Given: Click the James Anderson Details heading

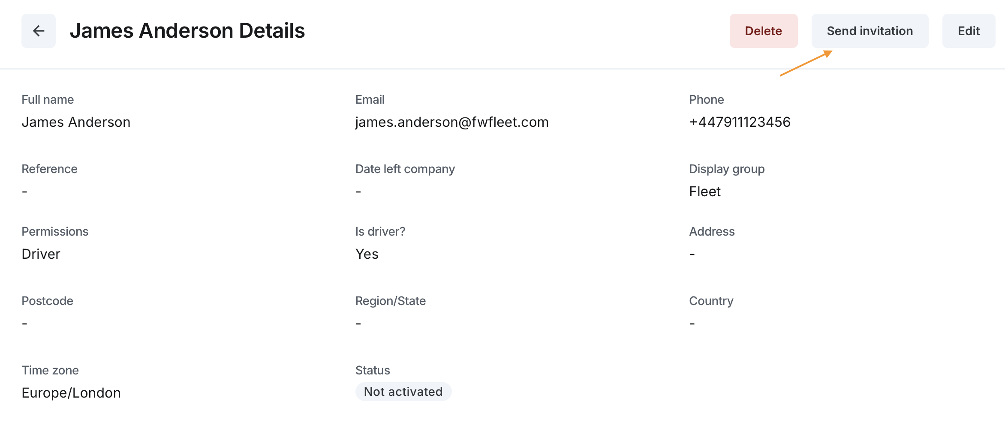Looking at the screenshot, I should click(187, 31).
